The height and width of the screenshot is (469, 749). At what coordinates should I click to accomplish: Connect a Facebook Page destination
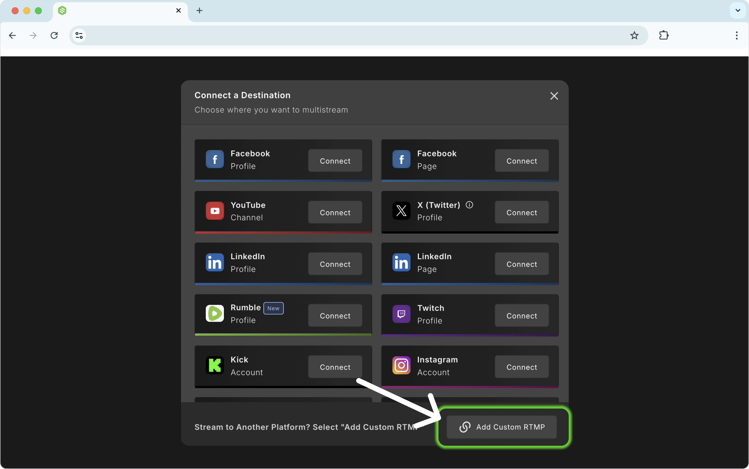pos(522,161)
